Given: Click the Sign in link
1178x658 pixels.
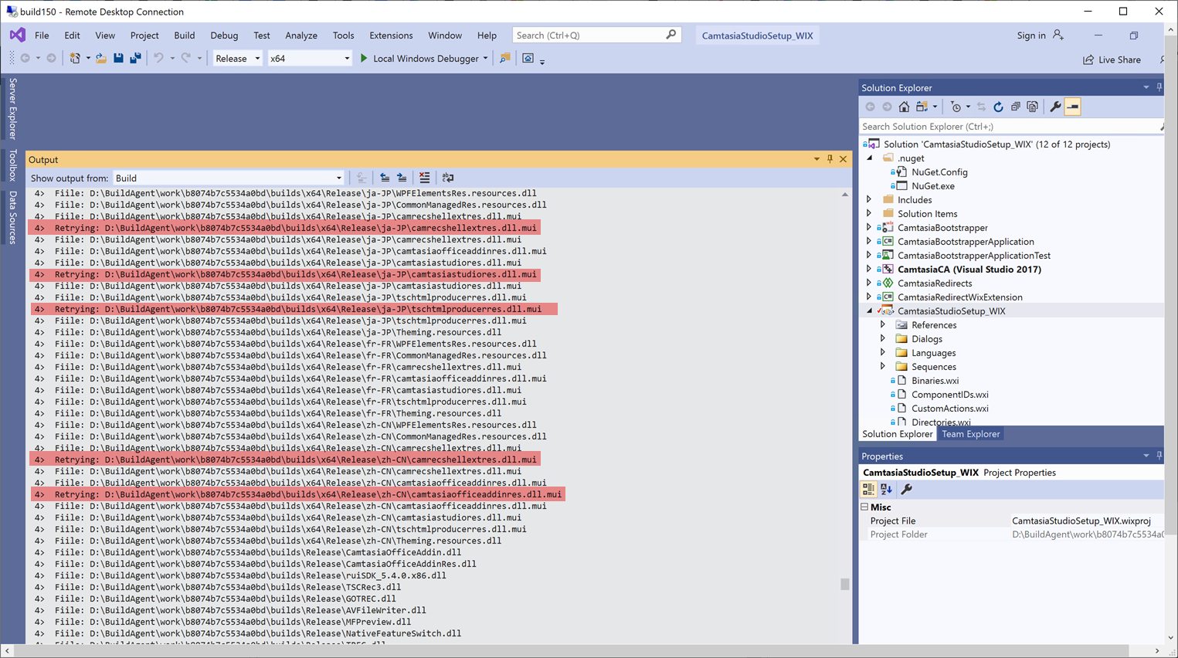Looking at the screenshot, I should [1031, 36].
